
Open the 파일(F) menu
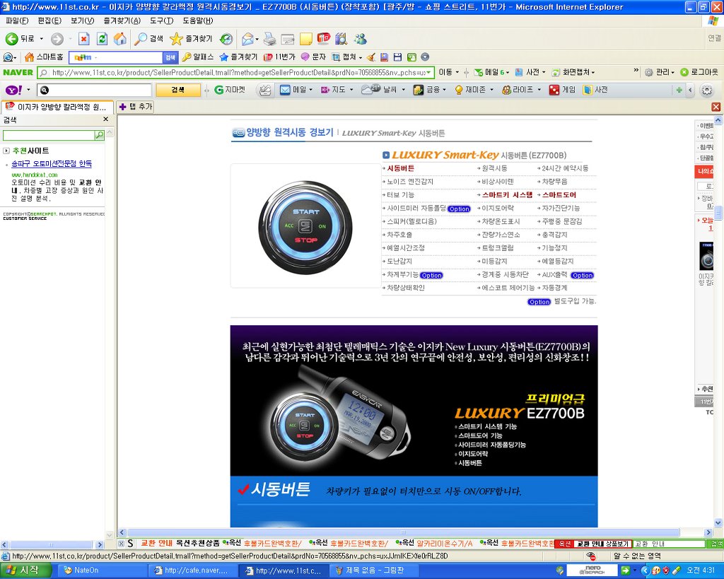17,21
